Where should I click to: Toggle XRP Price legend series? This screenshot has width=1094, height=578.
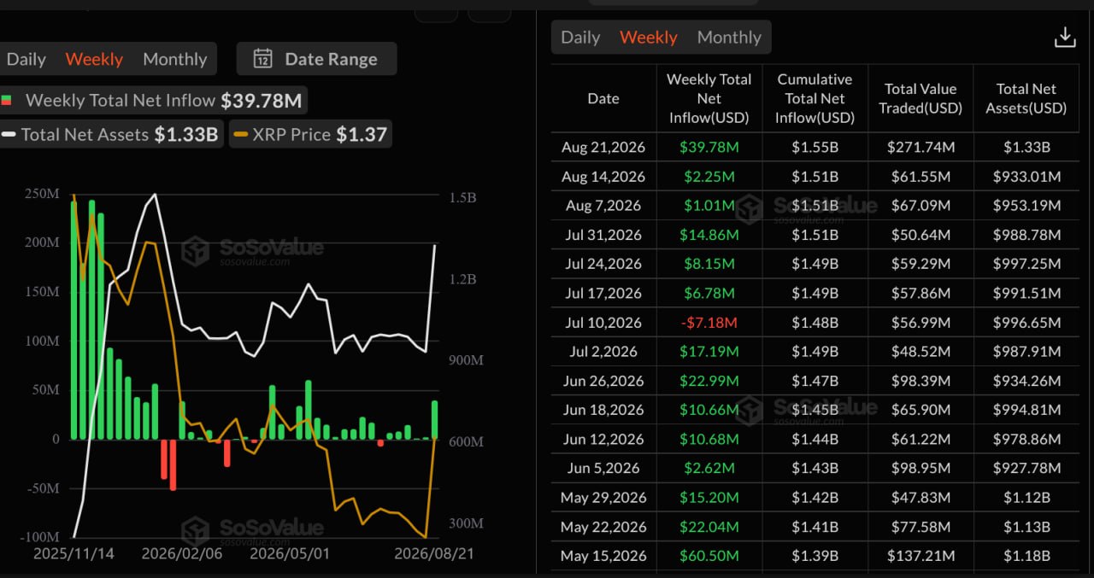point(310,134)
